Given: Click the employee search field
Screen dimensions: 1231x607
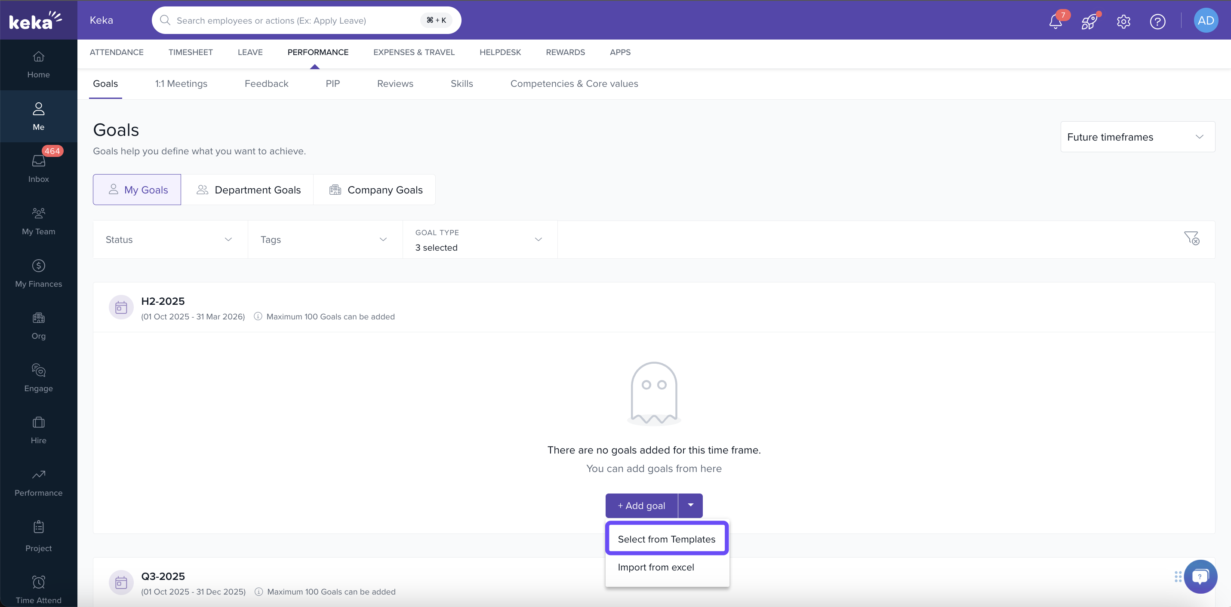Looking at the screenshot, I should pos(296,21).
